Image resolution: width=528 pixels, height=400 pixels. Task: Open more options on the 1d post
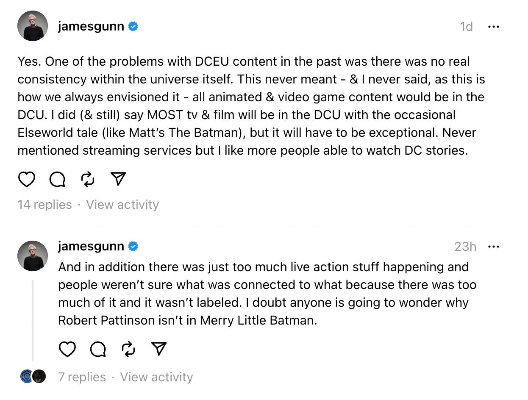[494, 27]
